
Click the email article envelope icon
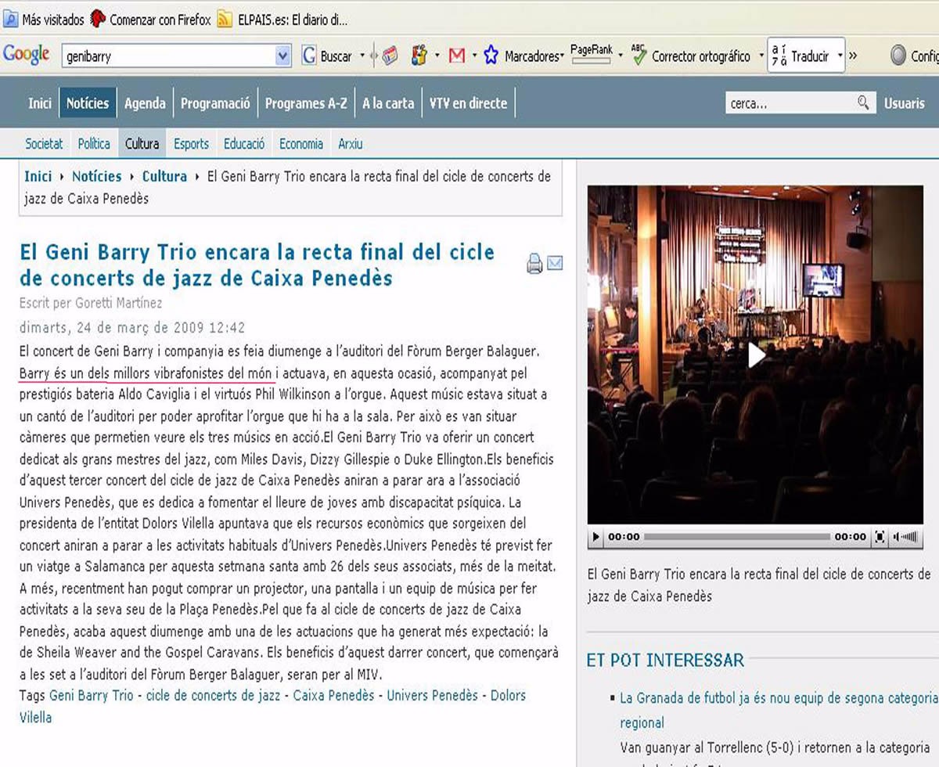click(x=555, y=264)
